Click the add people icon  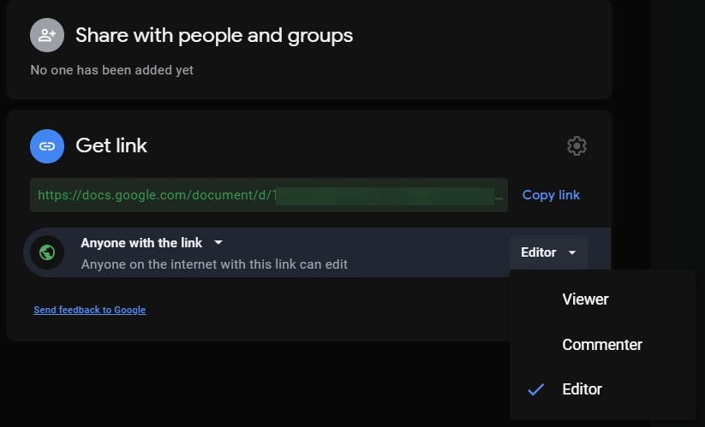coord(47,35)
